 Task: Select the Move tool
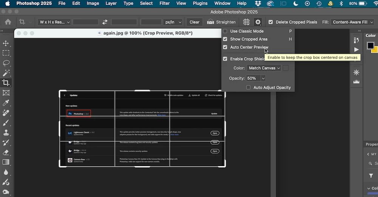(6, 43)
